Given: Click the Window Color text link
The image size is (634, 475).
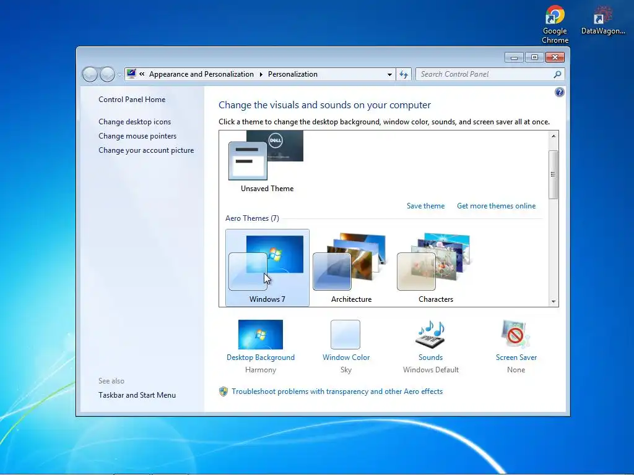Looking at the screenshot, I should click(346, 357).
